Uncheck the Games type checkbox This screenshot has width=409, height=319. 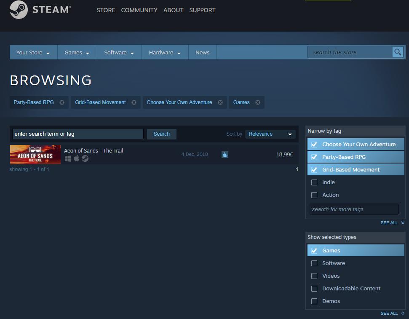[314, 251]
